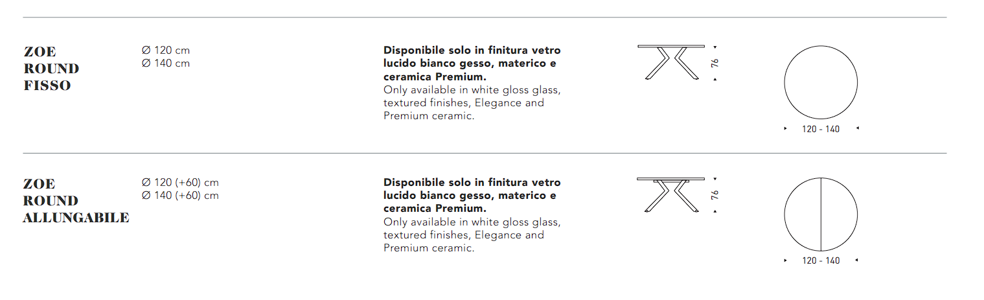Viewport: 984px width, 300px height.
Task: Select the plain circle top-view drawing
Action: point(821,84)
